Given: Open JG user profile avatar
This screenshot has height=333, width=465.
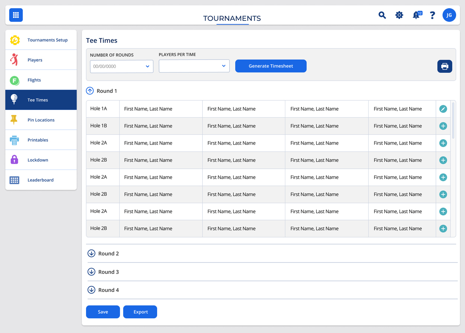Looking at the screenshot, I should (x=449, y=15).
